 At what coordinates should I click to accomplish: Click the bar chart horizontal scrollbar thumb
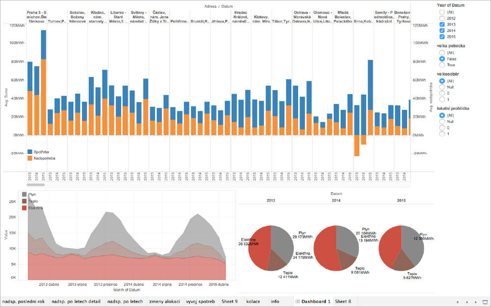(x=35, y=185)
